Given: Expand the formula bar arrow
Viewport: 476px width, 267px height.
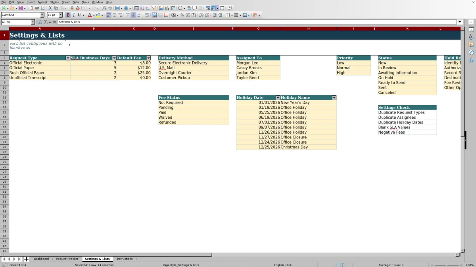Looking at the screenshot, I should (460, 22).
